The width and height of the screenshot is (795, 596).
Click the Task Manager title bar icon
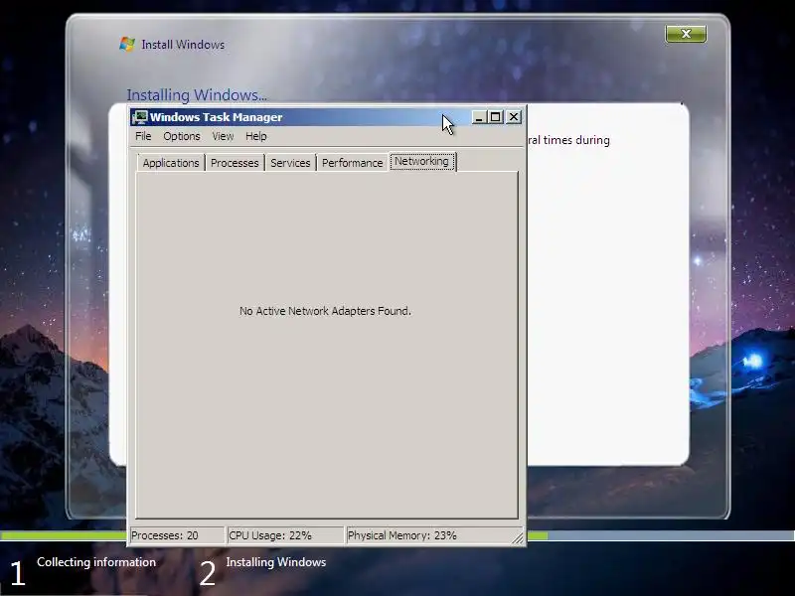139,117
